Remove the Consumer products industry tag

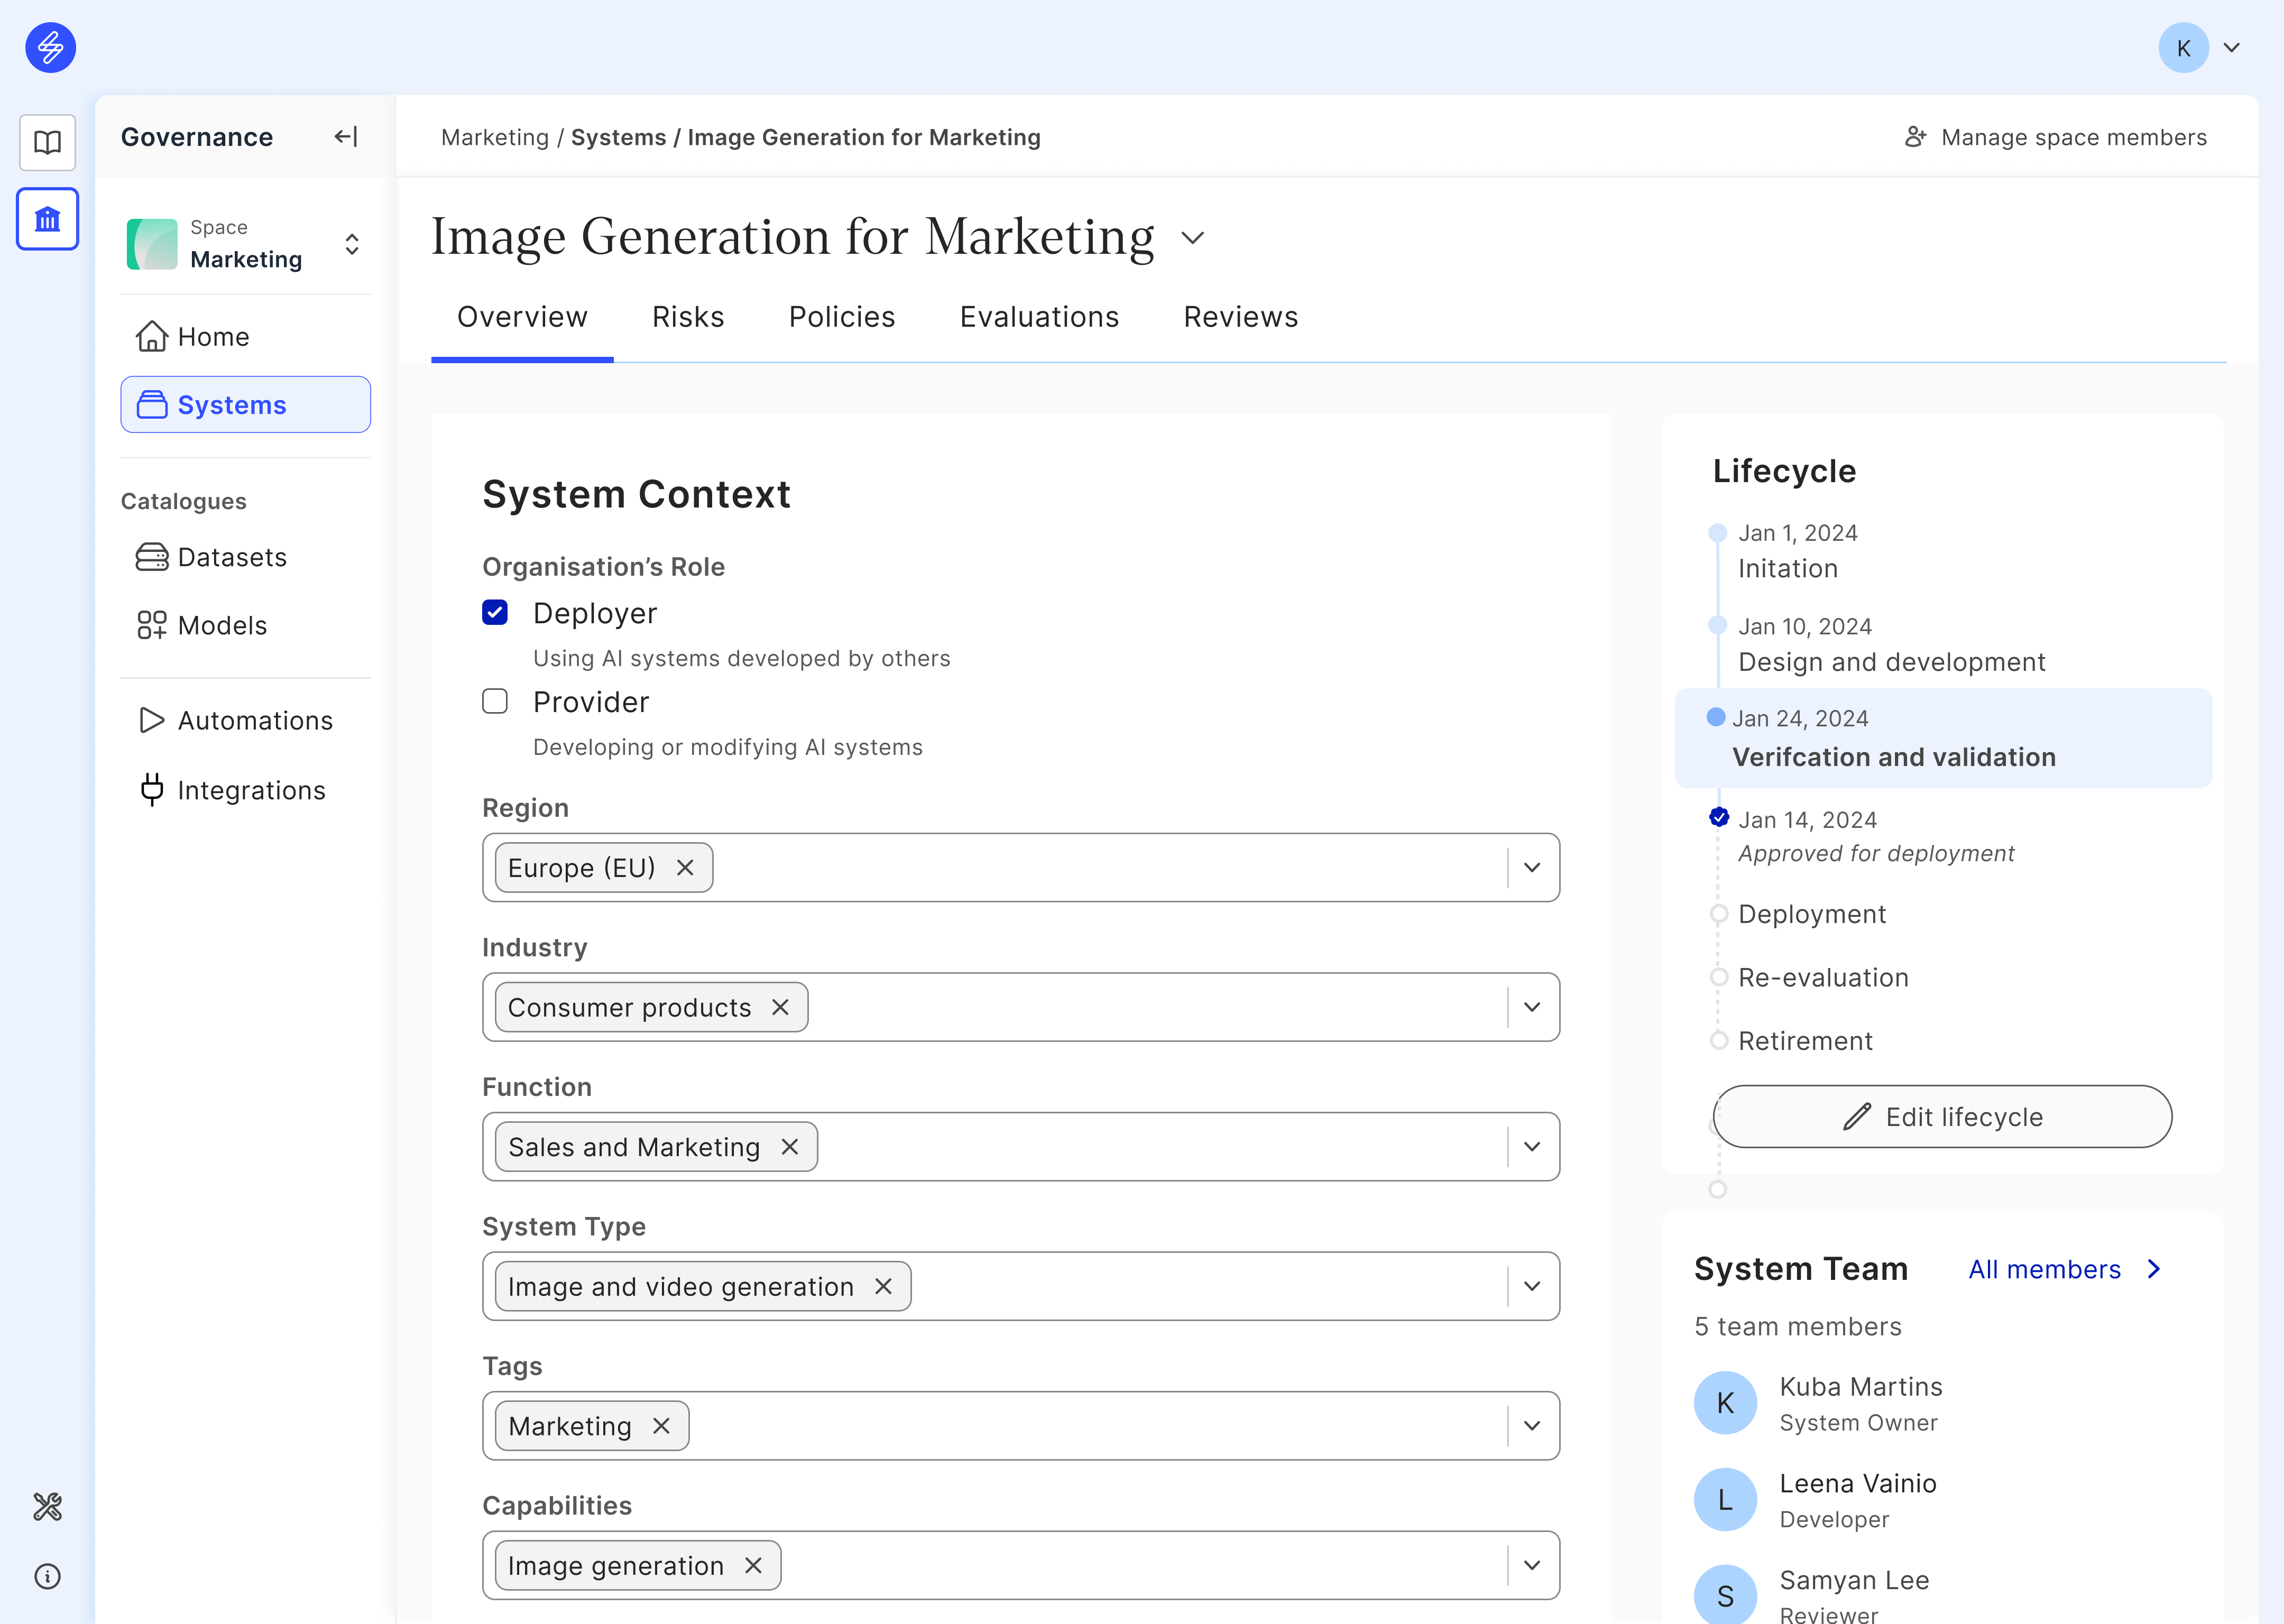click(x=780, y=1007)
